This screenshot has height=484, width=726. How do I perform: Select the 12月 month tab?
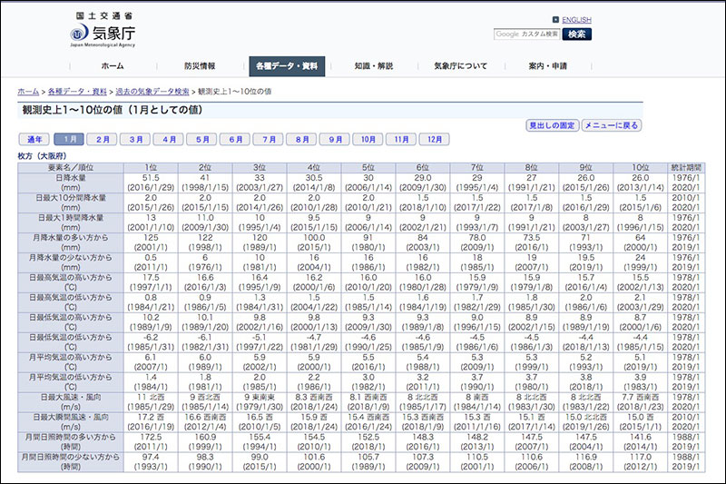[x=434, y=140]
